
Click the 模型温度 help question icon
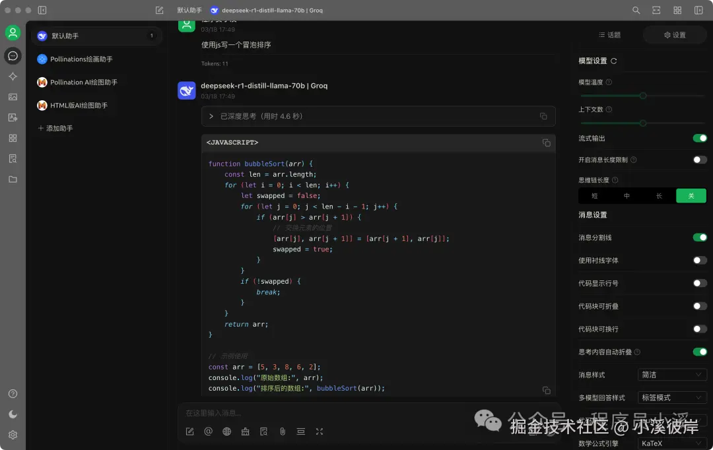(x=609, y=82)
